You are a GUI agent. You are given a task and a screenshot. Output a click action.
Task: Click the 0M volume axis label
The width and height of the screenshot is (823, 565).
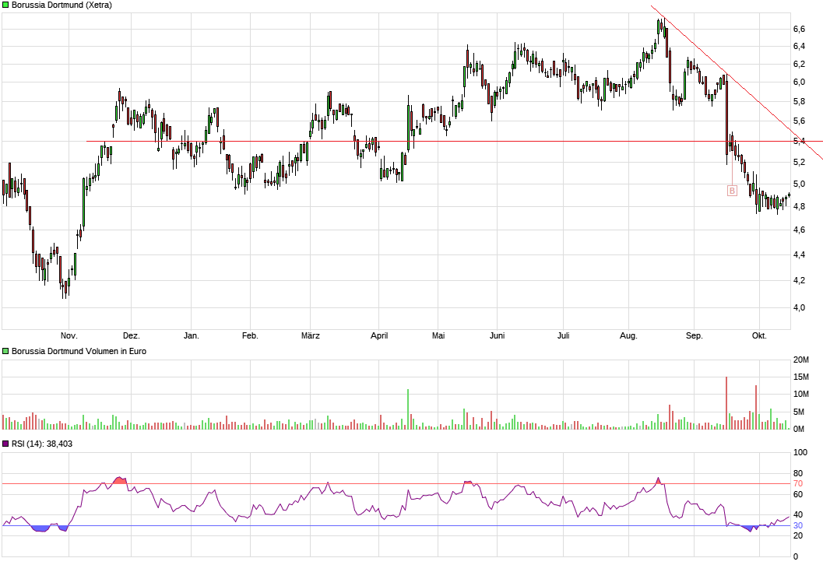pos(799,429)
